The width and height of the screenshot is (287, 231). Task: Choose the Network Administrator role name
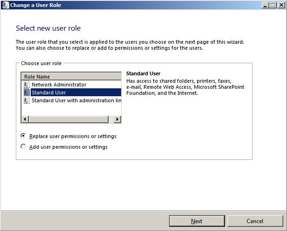point(59,85)
